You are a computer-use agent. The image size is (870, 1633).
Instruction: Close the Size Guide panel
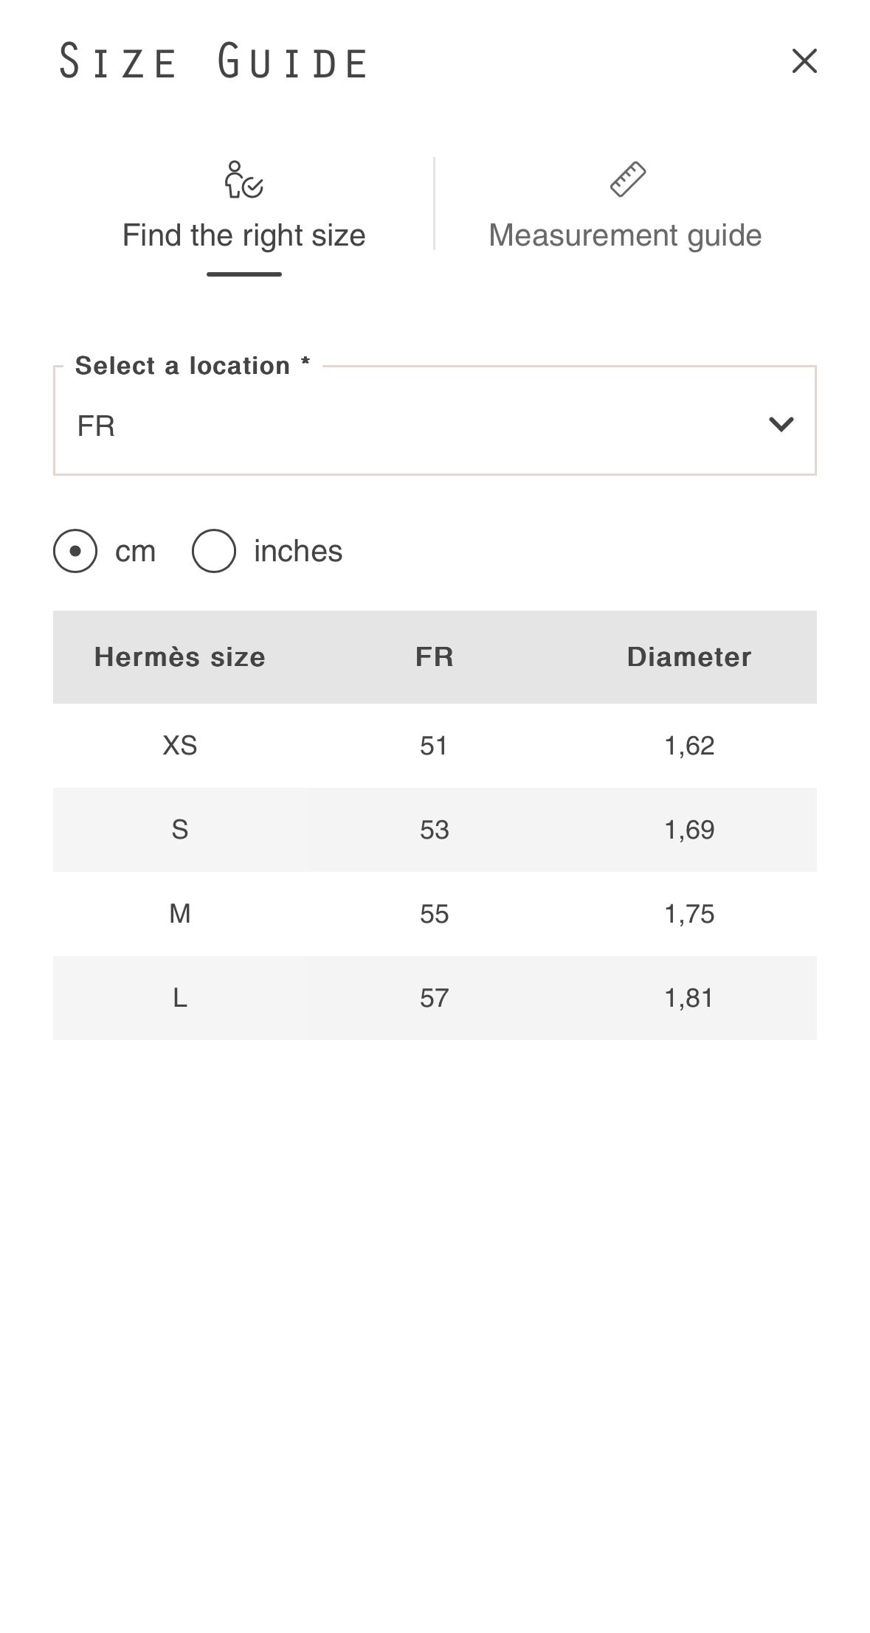pos(804,61)
